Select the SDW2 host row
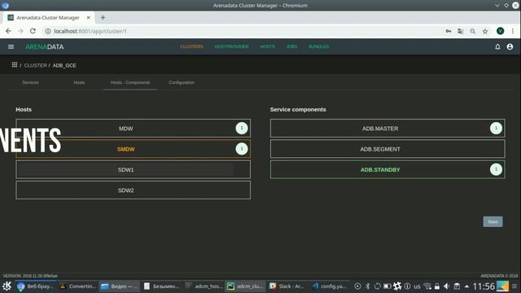521x293 pixels. [x=133, y=190]
